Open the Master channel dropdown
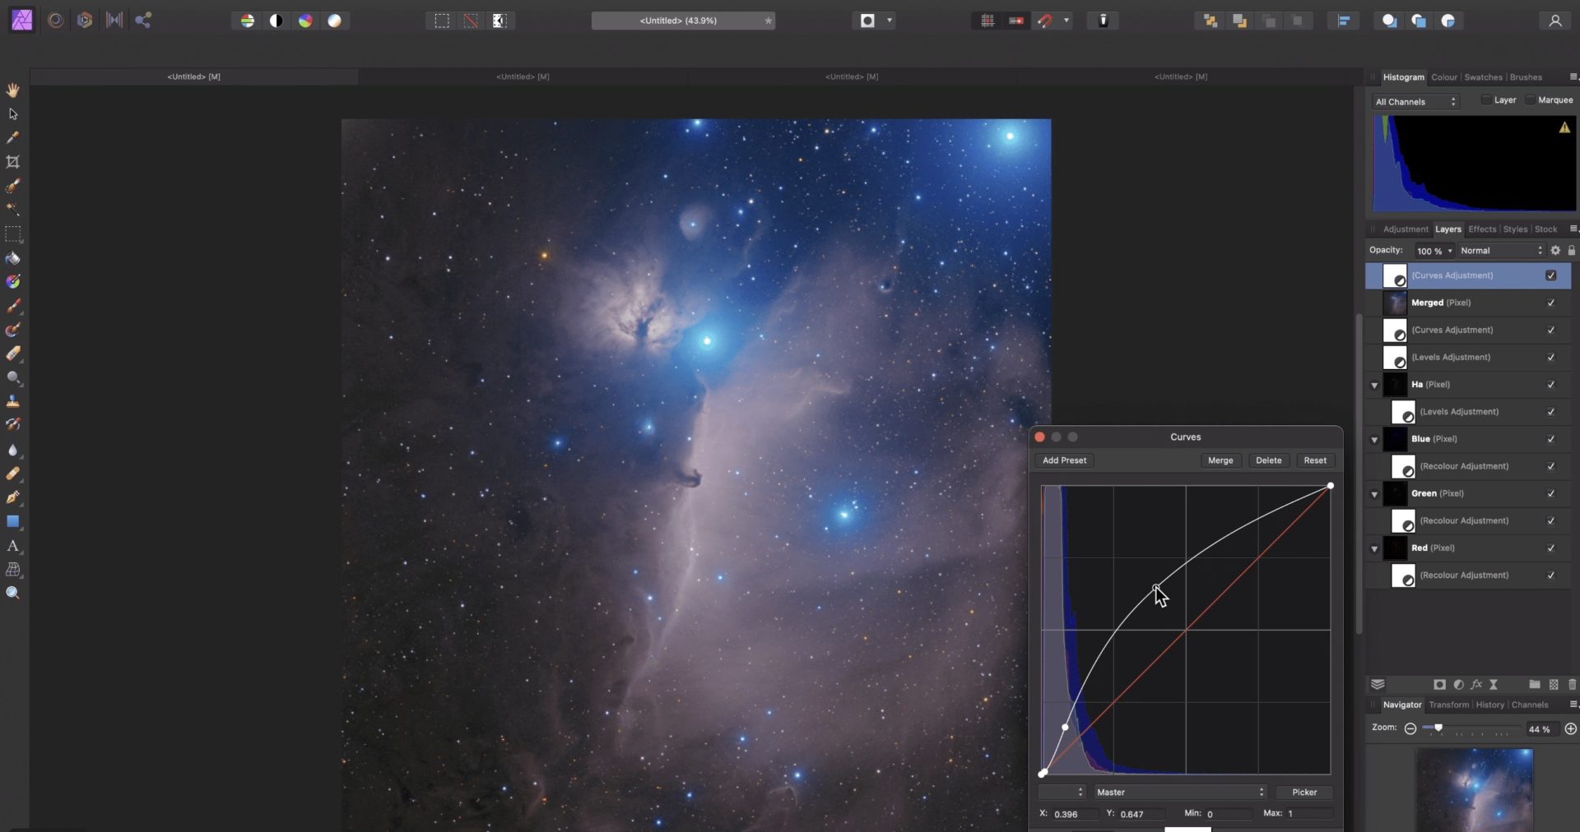 coord(1179,792)
